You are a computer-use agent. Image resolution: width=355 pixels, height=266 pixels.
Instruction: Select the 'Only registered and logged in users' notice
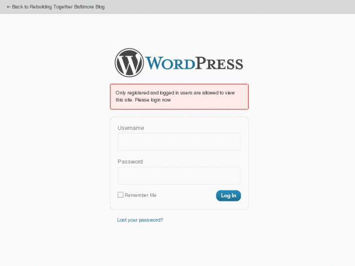(x=179, y=97)
